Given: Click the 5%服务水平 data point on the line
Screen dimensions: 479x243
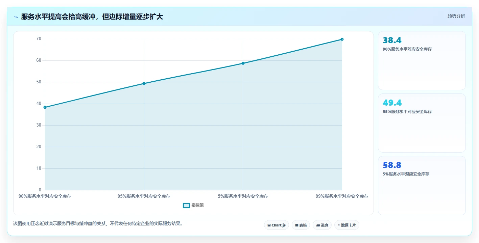Looking at the screenshot, I should (243, 63).
